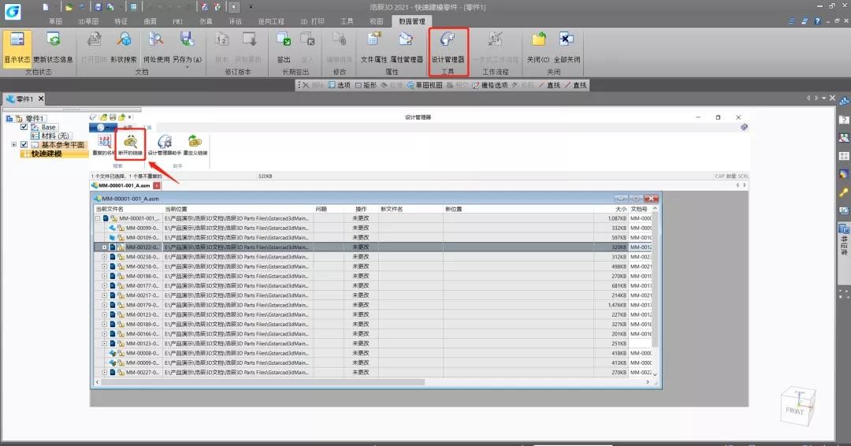Switch to the 逆向工程 ribbon tab
The height and width of the screenshot is (446, 851).
point(271,21)
